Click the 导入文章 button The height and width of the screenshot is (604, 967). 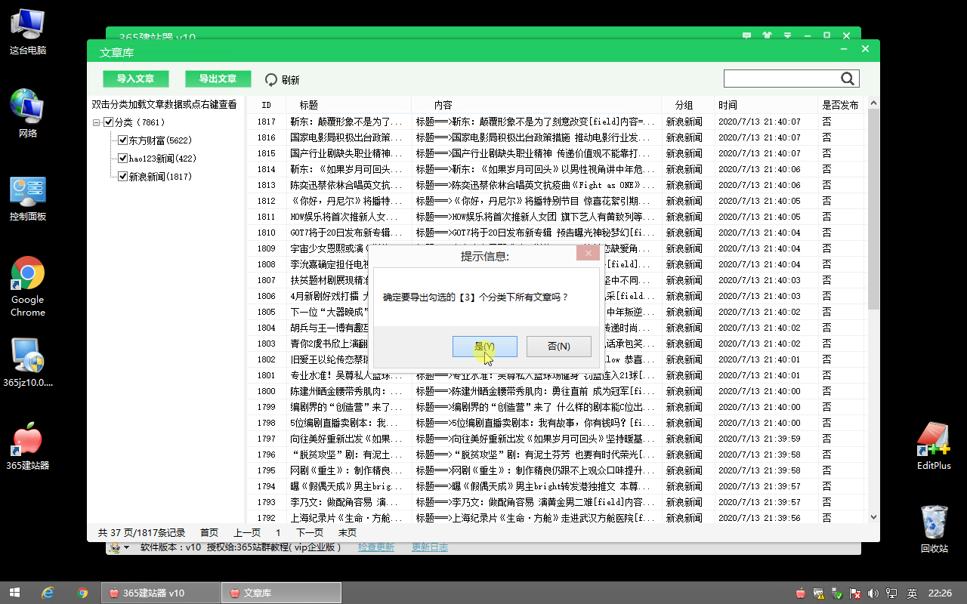point(136,79)
